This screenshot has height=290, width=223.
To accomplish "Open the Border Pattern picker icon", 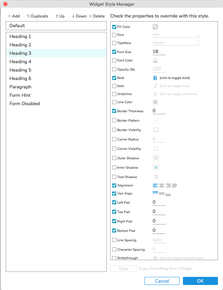I will point(156,120).
